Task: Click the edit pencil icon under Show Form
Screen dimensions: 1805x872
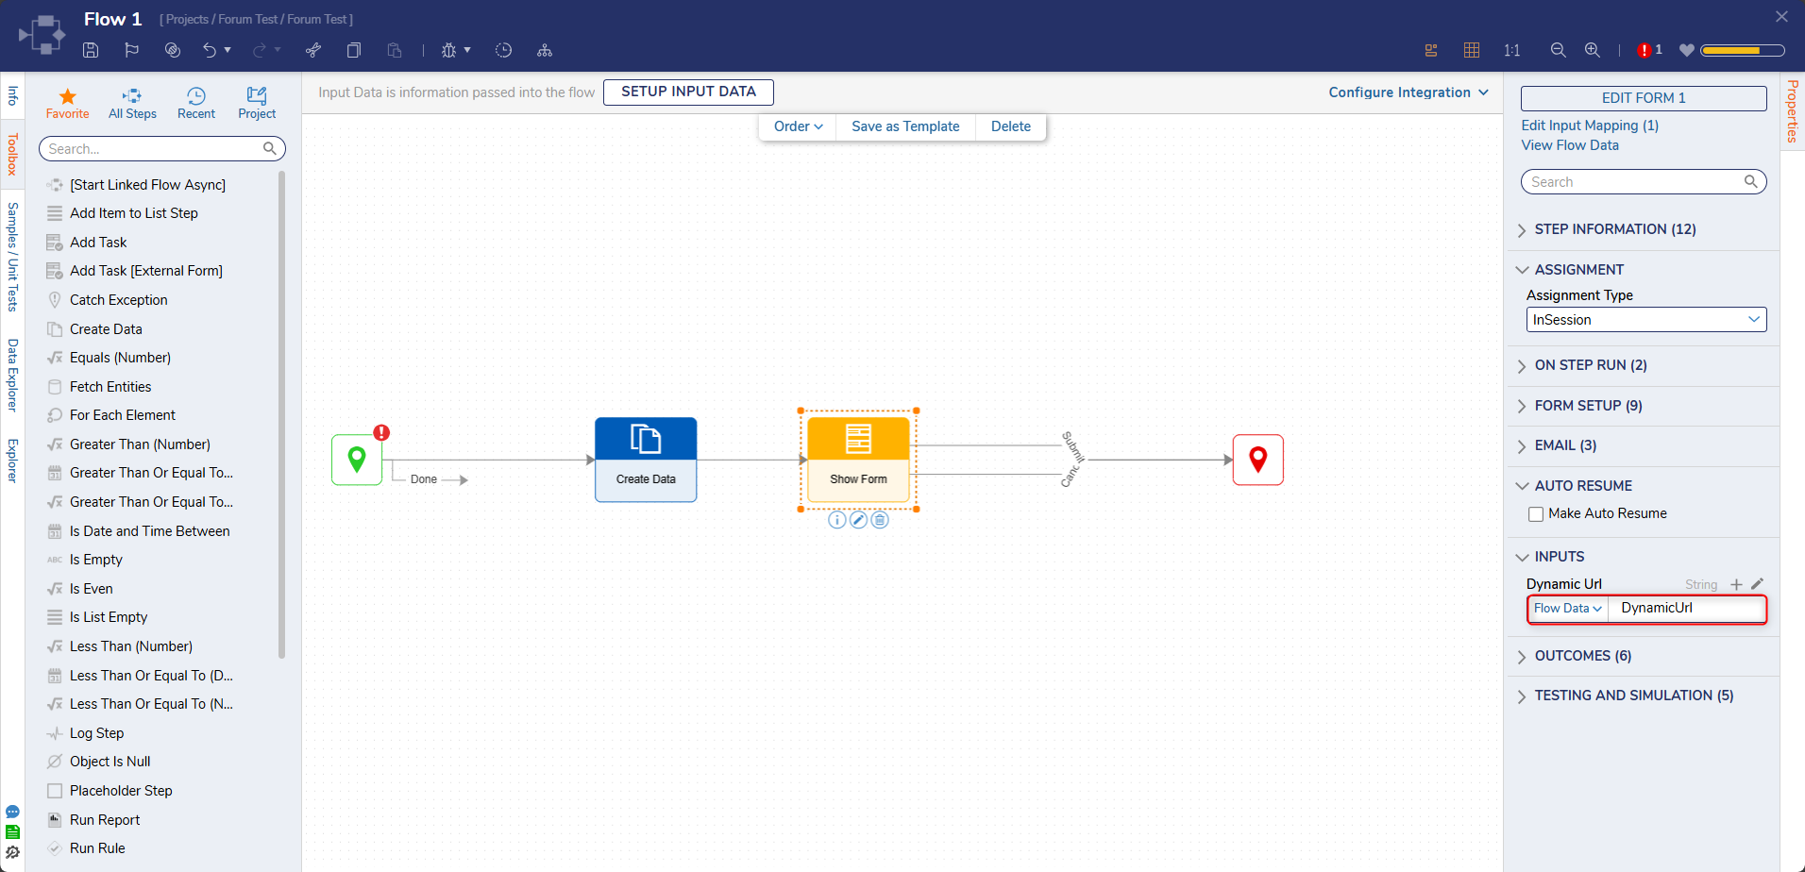Action: click(858, 520)
